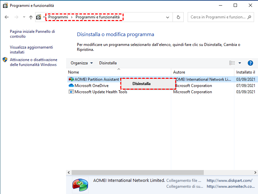Click the Control Panel icon in address bar
Image resolution: width=258 pixels, height=194 pixels.
[38, 17]
